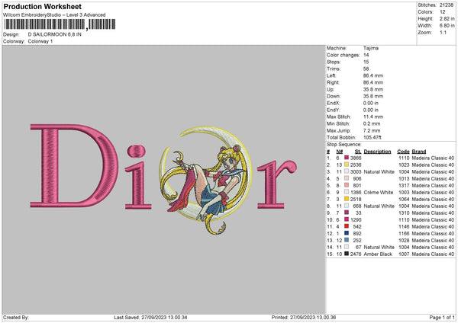Click the N# column header
The height and width of the screenshot is (323, 458).
tap(339, 150)
